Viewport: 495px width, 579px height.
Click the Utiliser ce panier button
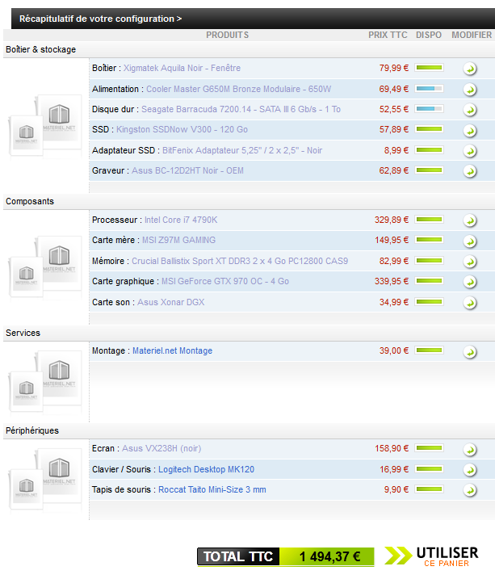pyautogui.click(x=432, y=556)
